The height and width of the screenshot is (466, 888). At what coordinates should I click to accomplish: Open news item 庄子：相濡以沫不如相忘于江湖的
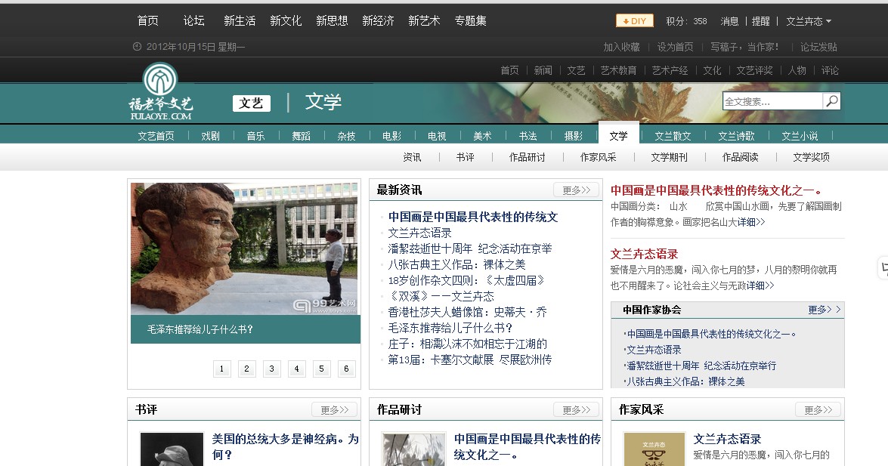pos(467,344)
